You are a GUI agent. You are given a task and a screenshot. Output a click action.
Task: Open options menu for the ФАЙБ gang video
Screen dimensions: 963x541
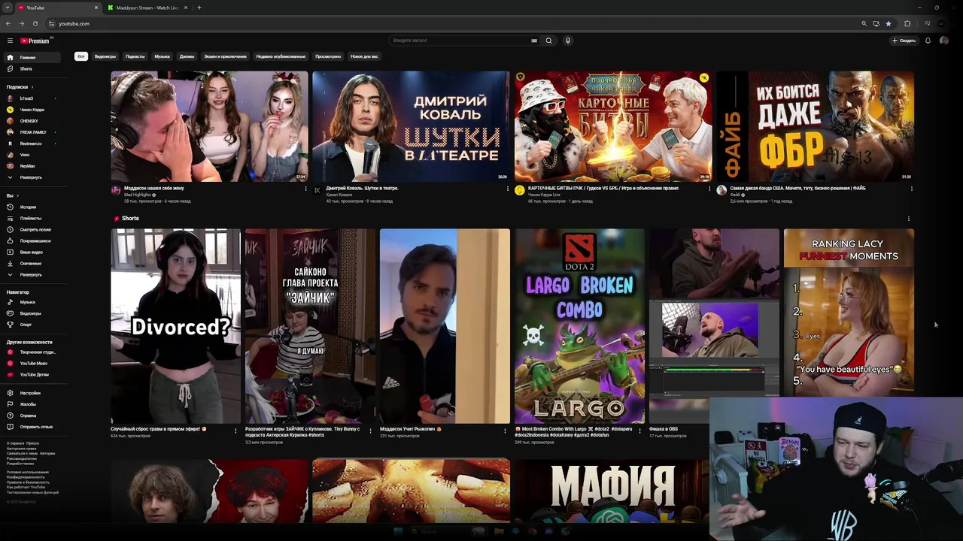(x=911, y=189)
